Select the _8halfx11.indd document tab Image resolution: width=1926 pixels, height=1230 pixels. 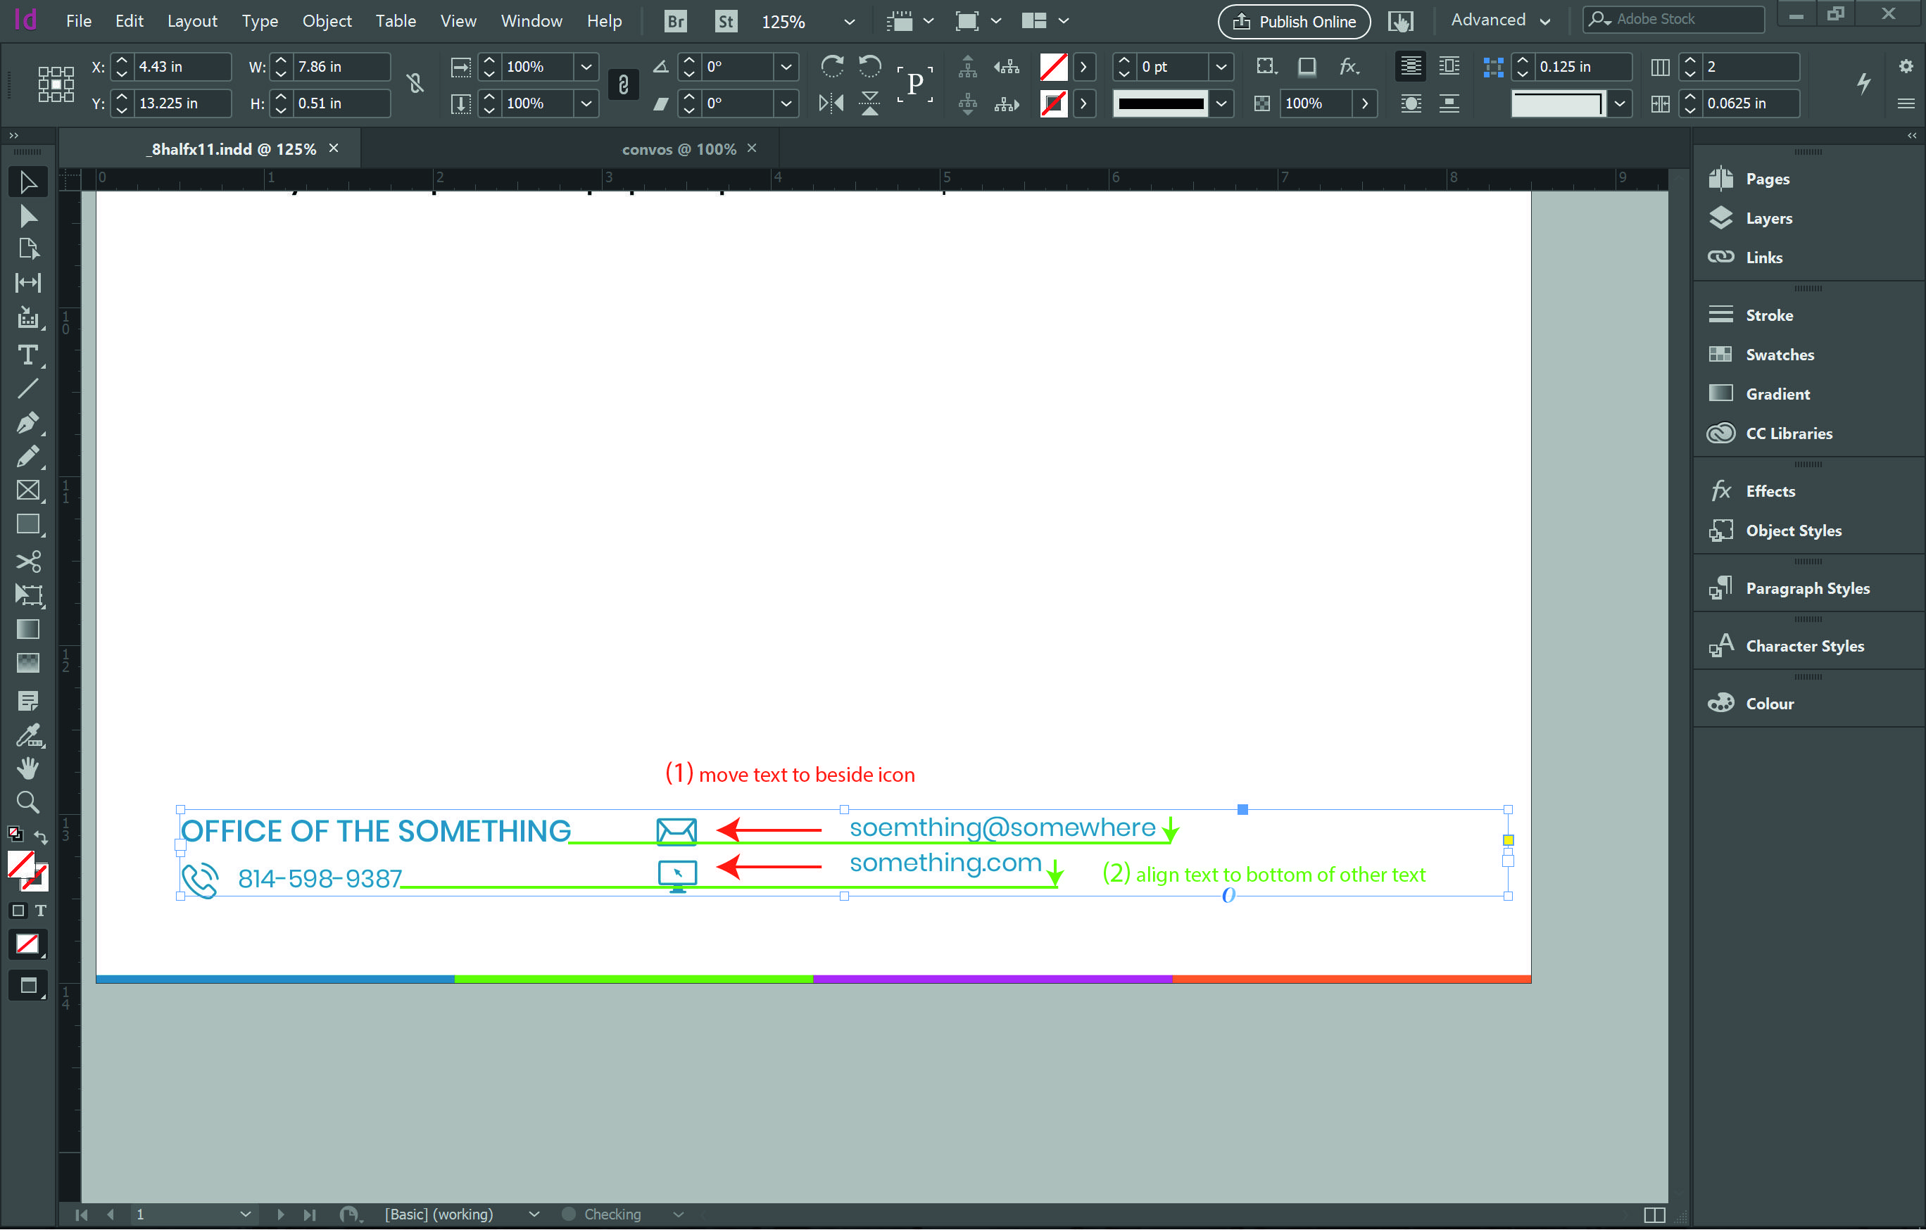(x=230, y=148)
